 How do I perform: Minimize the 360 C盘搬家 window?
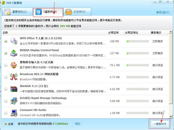coord(155,2)
